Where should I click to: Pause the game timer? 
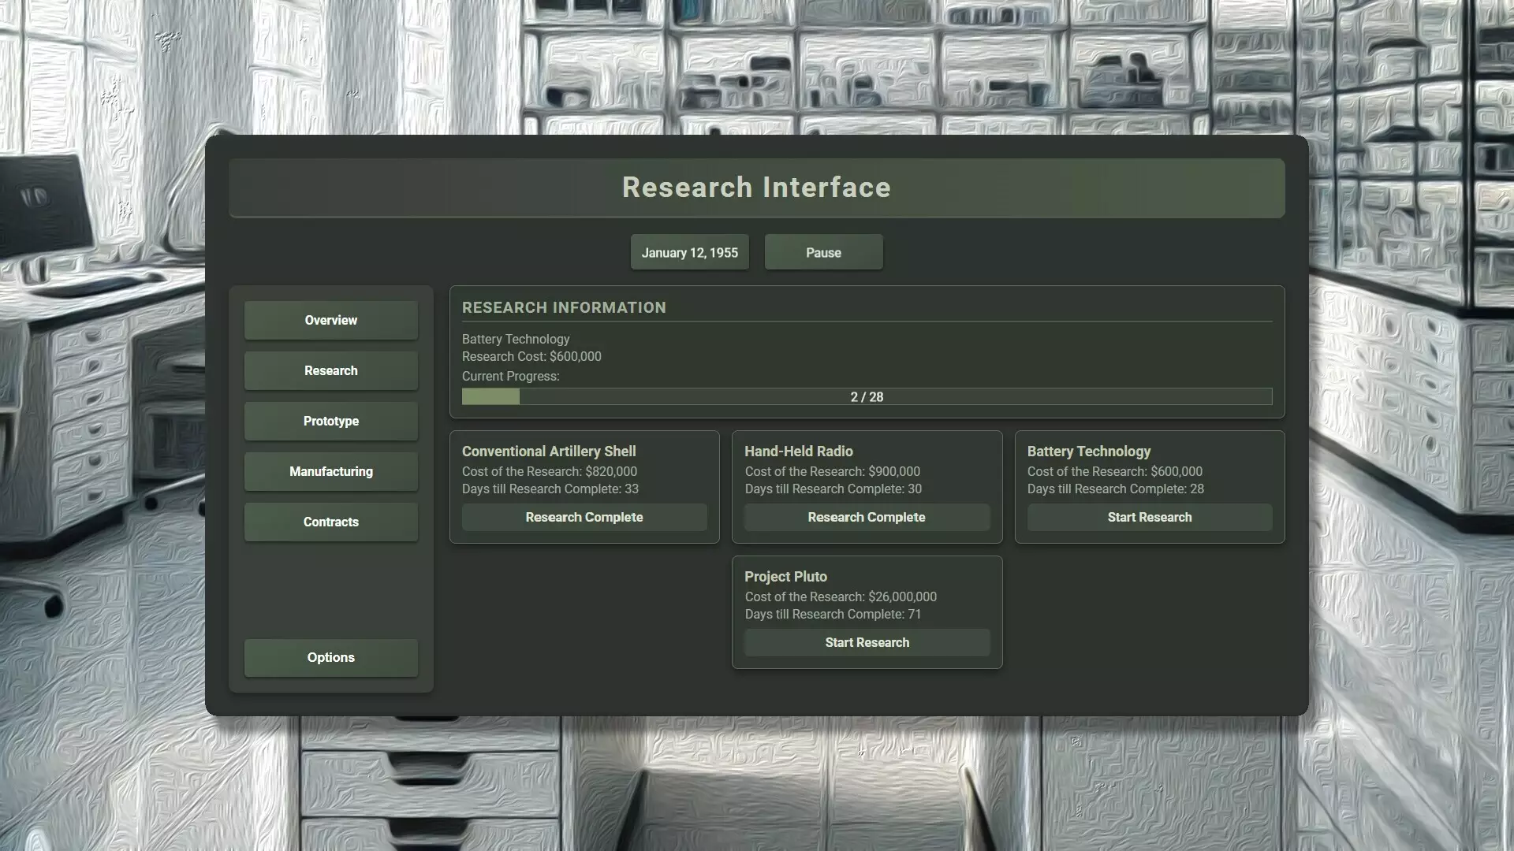(x=823, y=252)
